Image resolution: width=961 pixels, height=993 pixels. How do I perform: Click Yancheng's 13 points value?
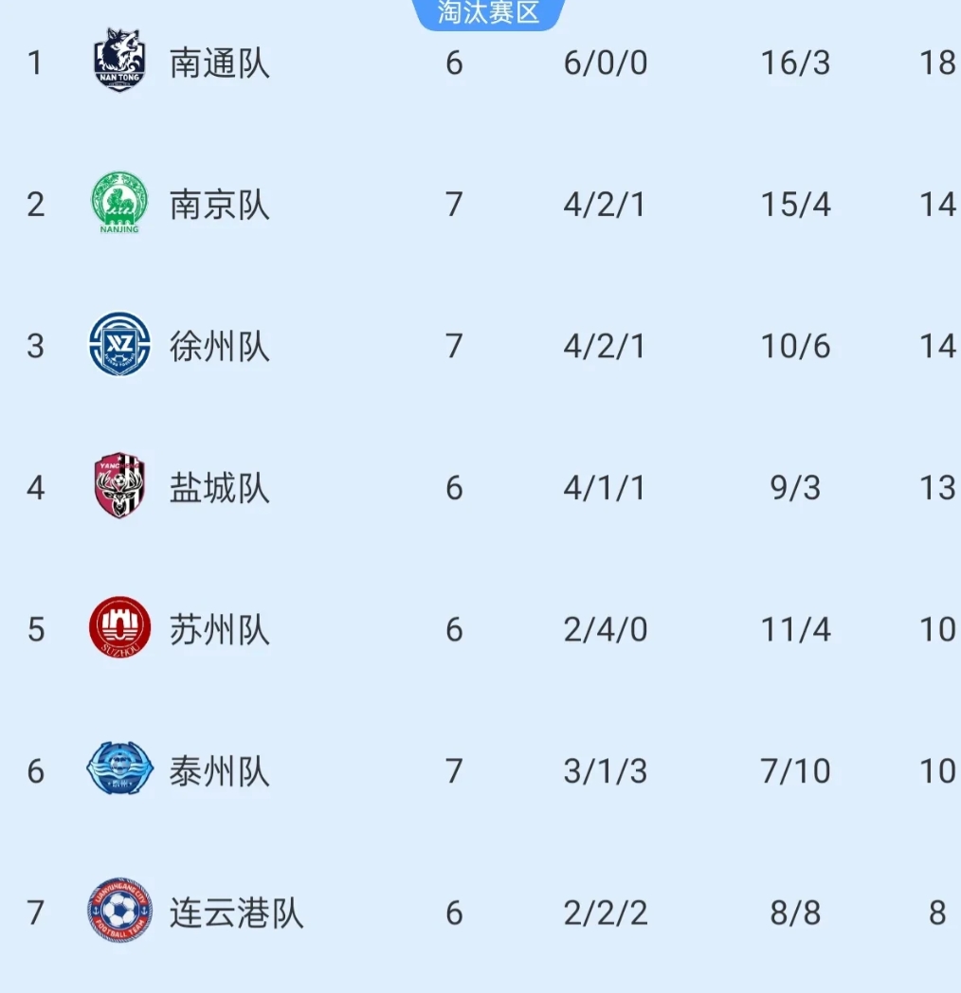[x=936, y=487]
